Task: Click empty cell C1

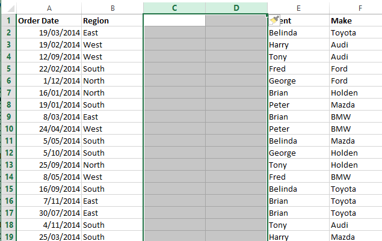Action: point(174,20)
